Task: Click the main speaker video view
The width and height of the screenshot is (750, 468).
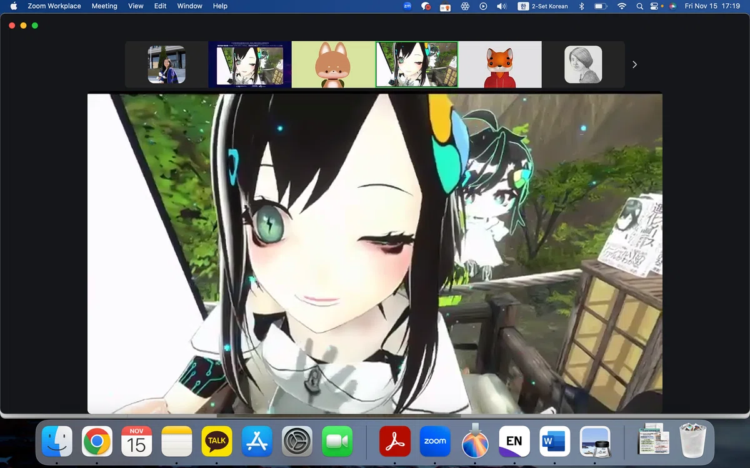Action: click(x=375, y=253)
